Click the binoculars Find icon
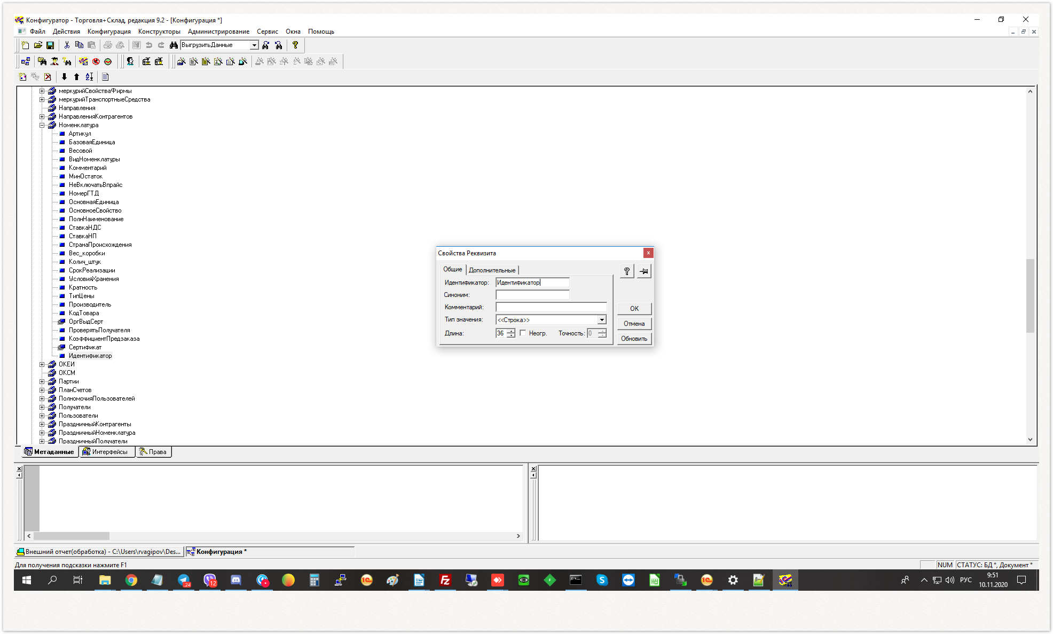 click(x=174, y=45)
